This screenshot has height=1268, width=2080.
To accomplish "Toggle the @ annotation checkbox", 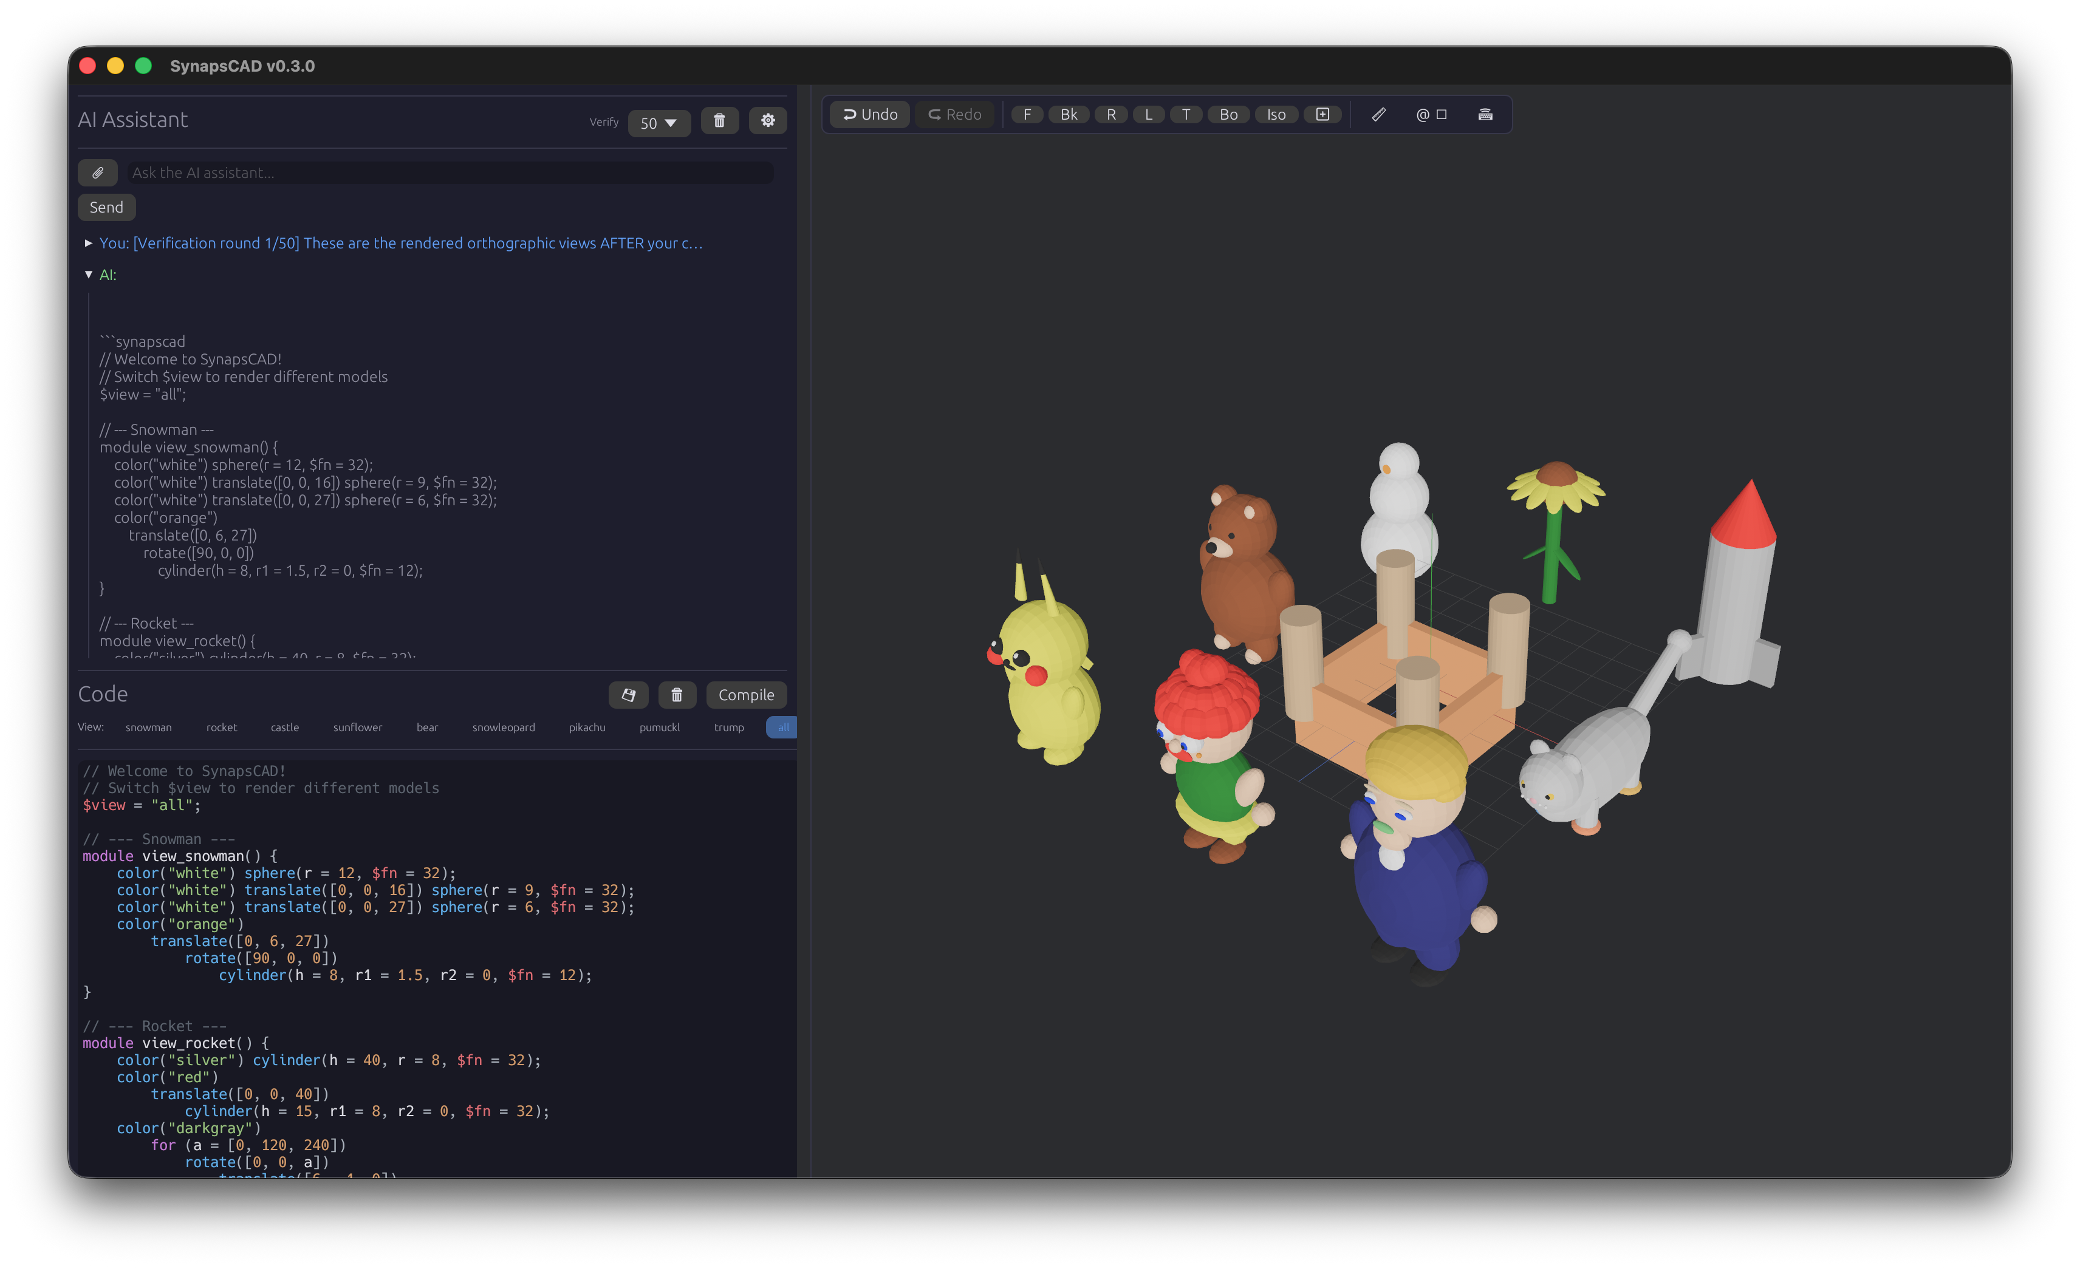I will pos(1432,115).
